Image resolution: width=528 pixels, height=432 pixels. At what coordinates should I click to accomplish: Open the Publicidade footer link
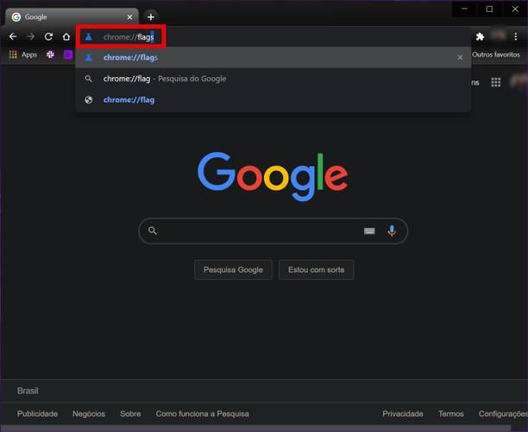click(37, 414)
